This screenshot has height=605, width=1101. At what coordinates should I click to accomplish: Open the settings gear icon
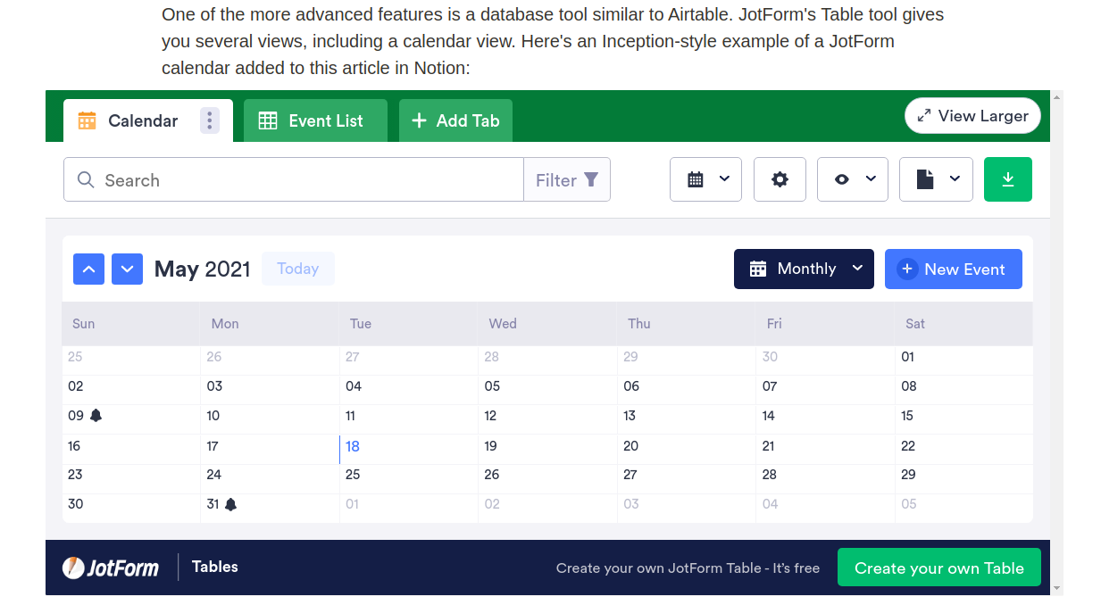(780, 179)
